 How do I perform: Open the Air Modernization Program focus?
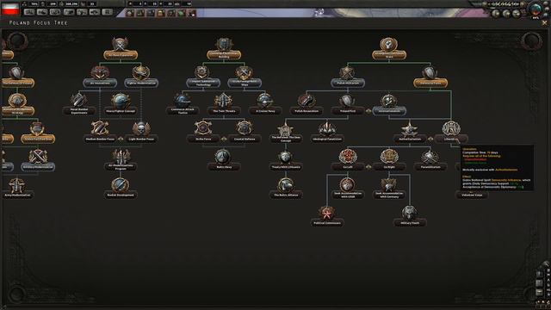[121, 160]
